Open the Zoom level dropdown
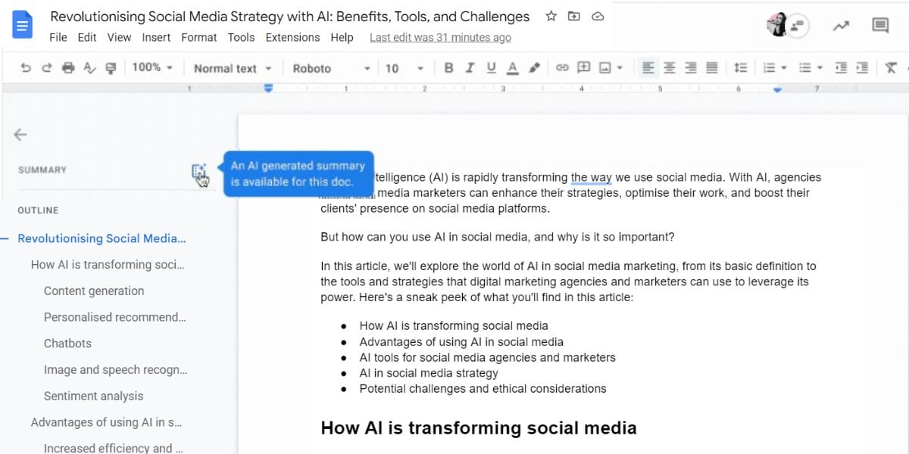Viewport: 909px width, 454px height. [151, 67]
